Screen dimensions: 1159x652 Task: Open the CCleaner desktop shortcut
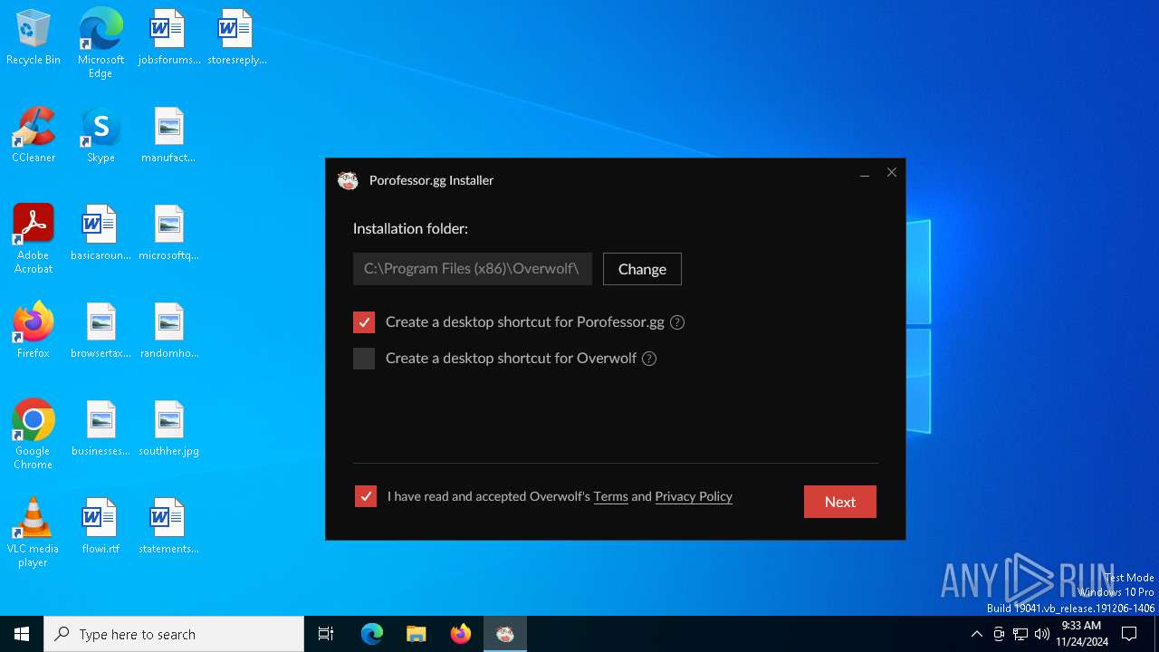(34, 136)
